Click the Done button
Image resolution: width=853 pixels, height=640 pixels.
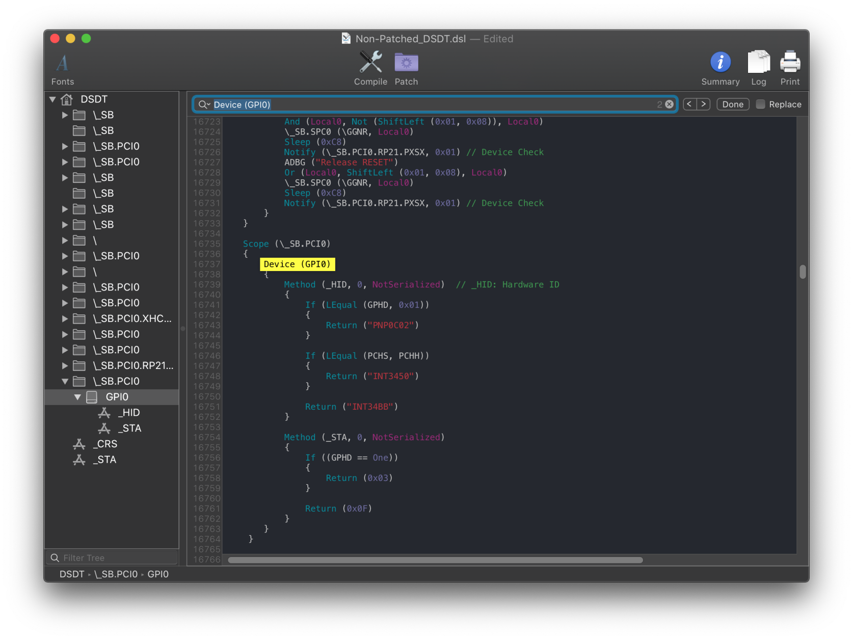tap(732, 104)
